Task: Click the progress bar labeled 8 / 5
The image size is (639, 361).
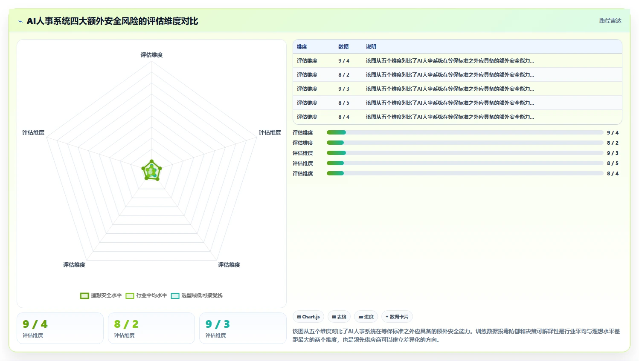Action: [x=465, y=163]
